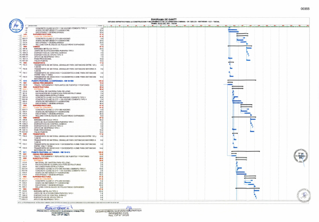Click the footnote 'NOTA' line below the chart
This screenshot has height=222, width=319.
click(x=68, y=203)
